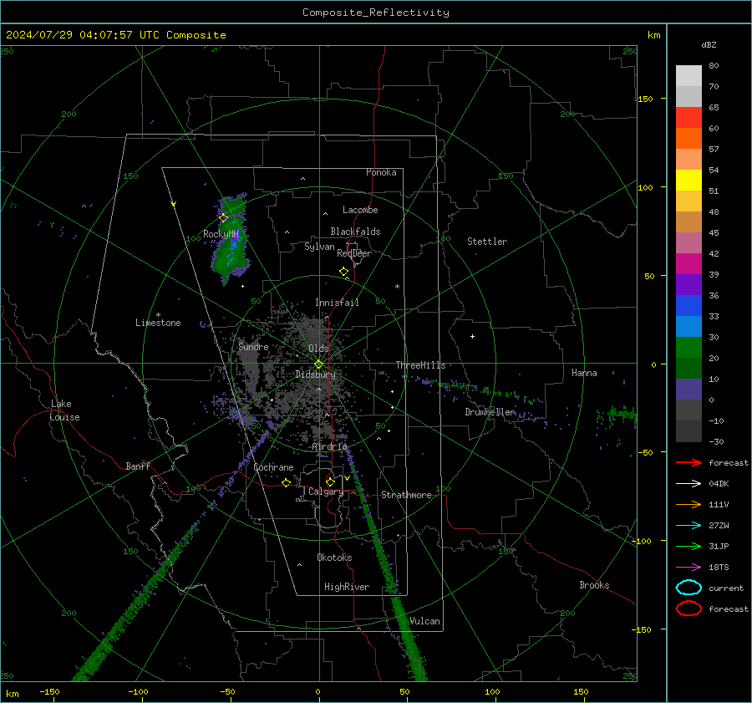Click the 2024/07/29 04:07:57 UTC timestamp

coord(82,35)
